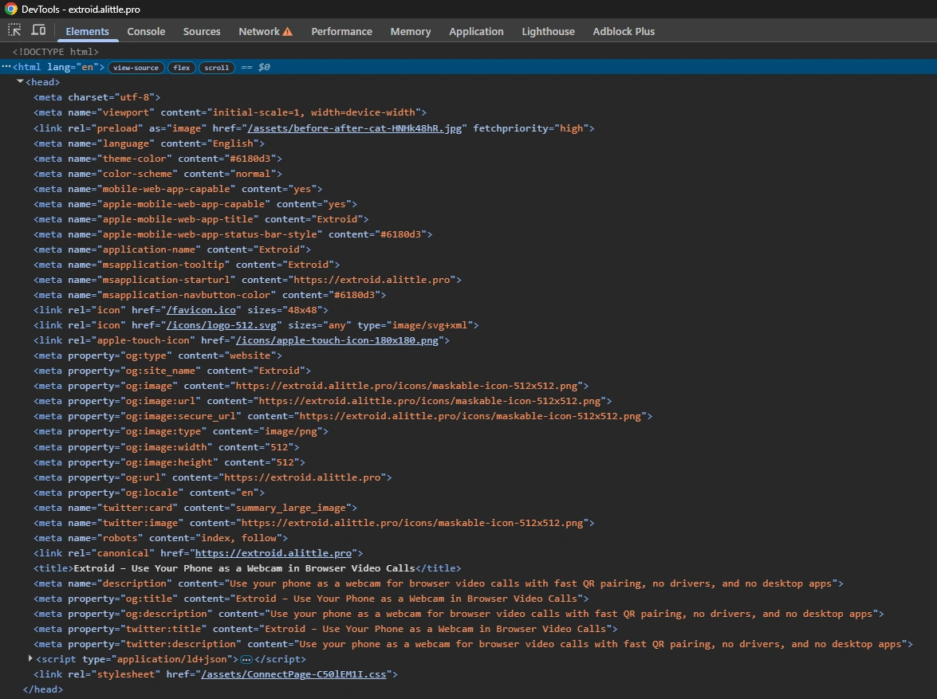Viewport: 937px width, 699px height.
Task: Select the og:type meta node
Action: coord(158,355)
